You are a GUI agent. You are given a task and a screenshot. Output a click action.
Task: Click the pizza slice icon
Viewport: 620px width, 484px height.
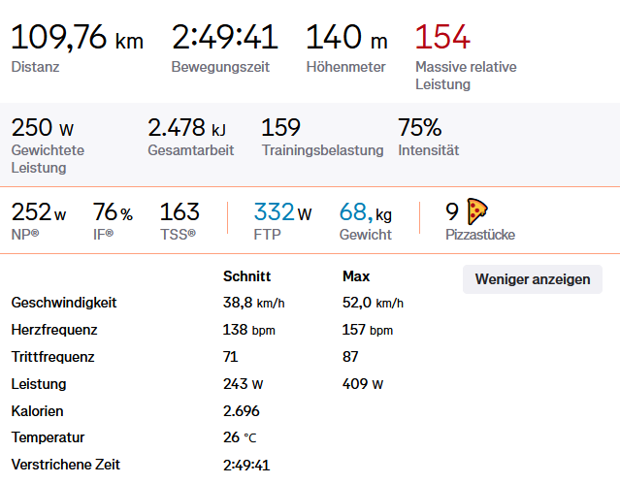click(x=477, y=210)
